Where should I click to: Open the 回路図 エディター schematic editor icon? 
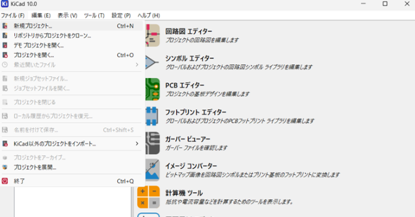coord(152,36)
